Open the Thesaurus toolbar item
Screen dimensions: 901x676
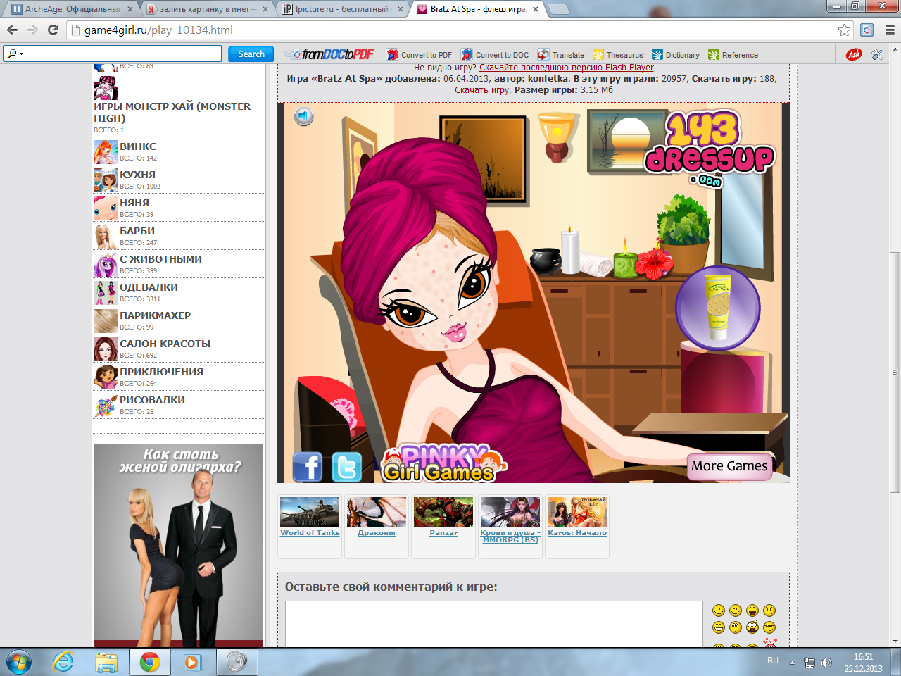[618, 54]
